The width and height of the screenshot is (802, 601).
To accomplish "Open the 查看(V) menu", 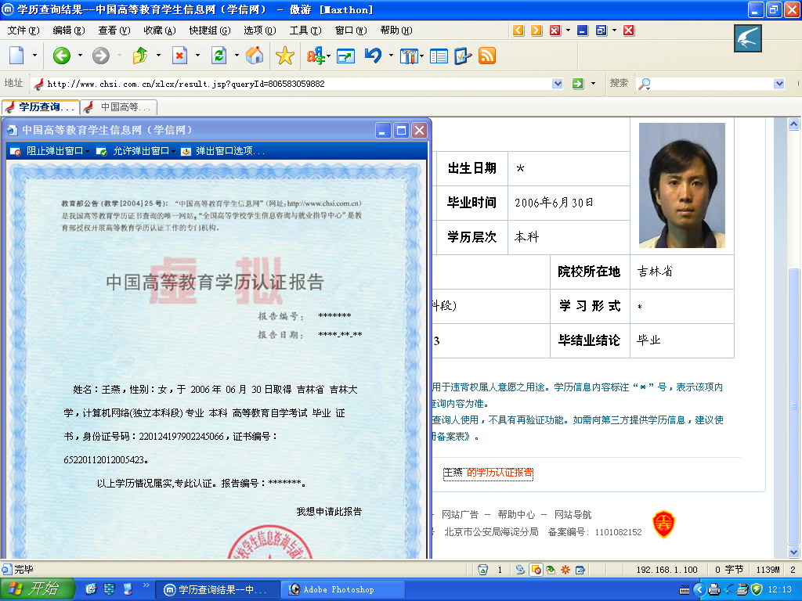I will [114, 31].
